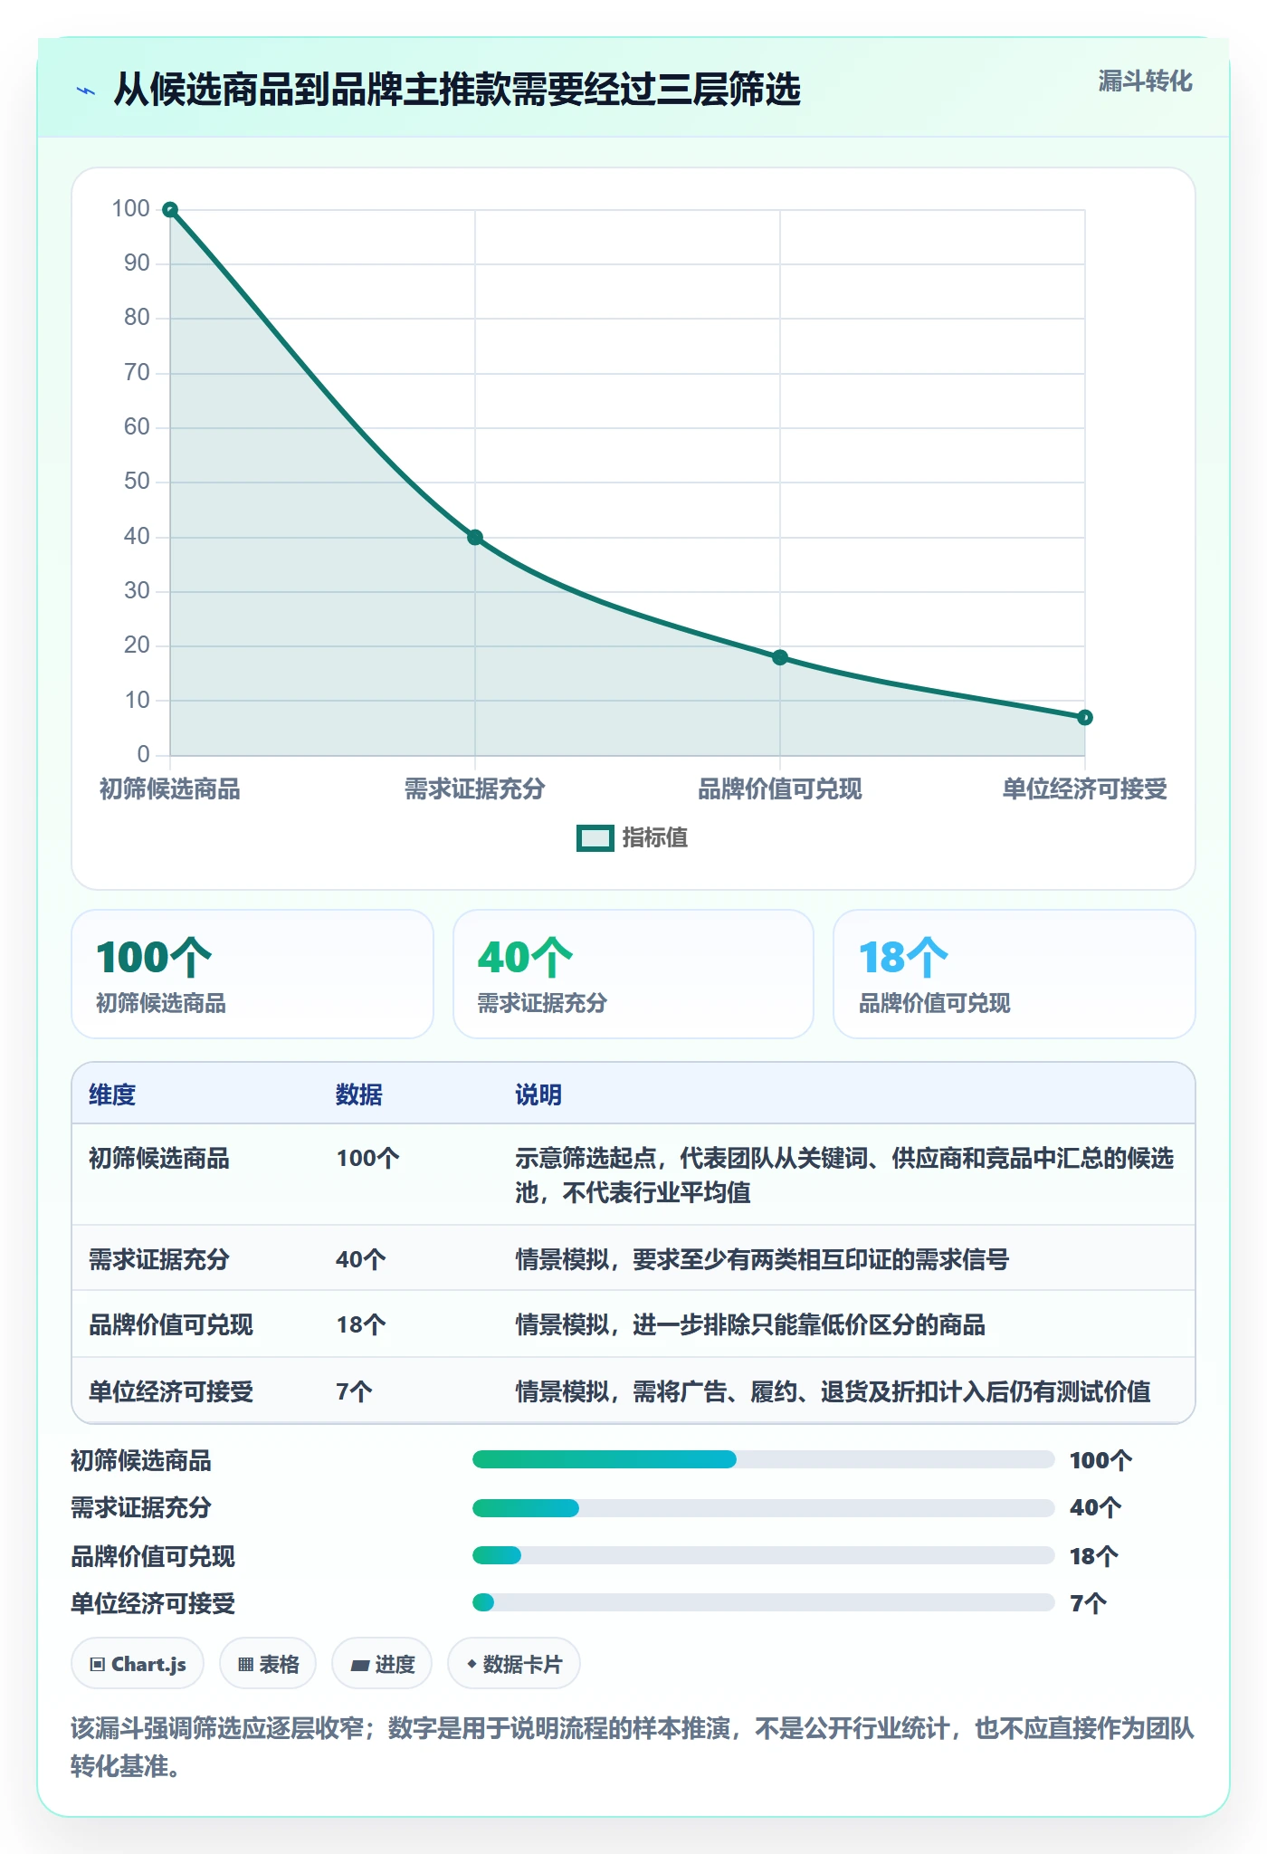Image resolution: width=1267 pixels, height=1854 pixels.
Task: Click the 需求证据充分 progress bar
Action: 763,1507
